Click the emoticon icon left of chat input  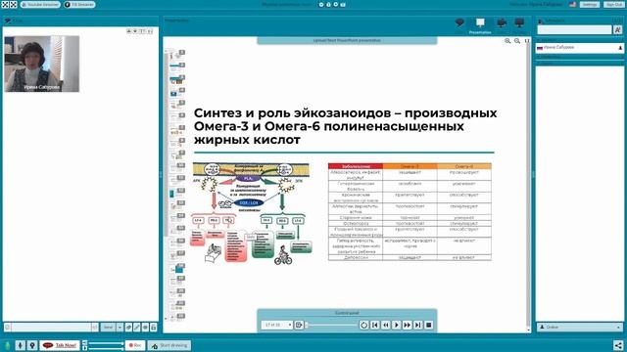[7, 328]
